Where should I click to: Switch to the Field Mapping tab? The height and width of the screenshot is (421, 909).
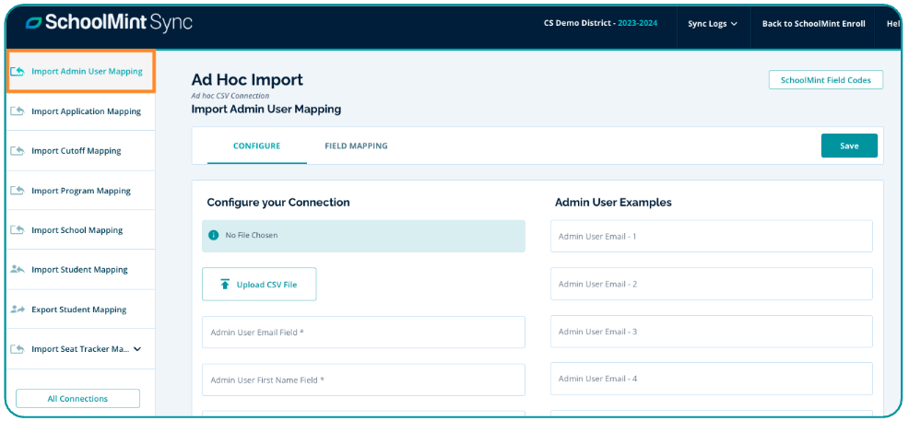[356, 146]
